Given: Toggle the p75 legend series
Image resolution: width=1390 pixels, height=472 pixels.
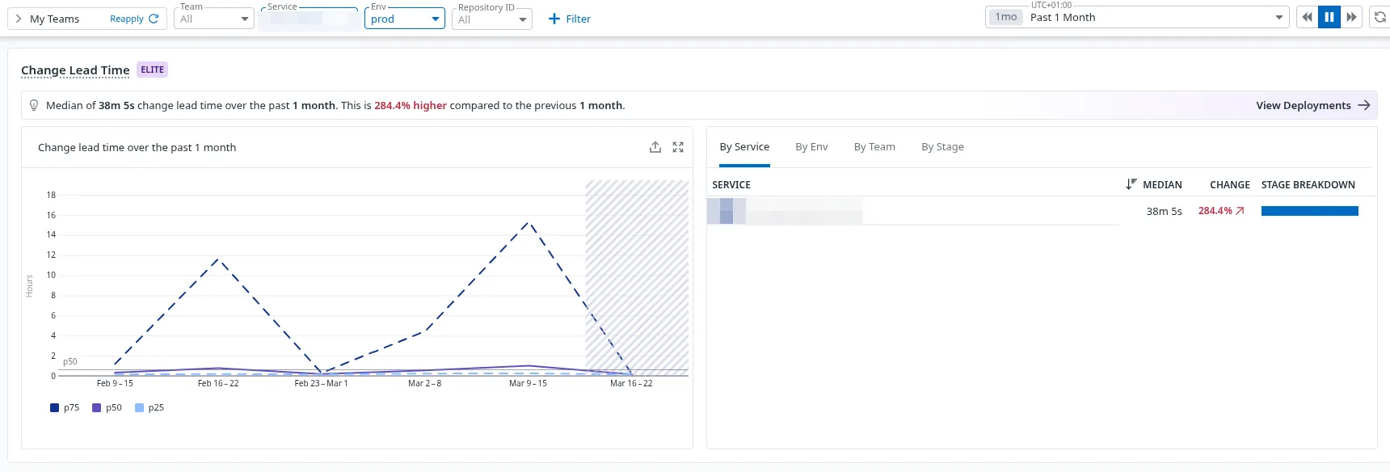Looking at the screenshot, I should pyautogui.click(x=65, y=407).
